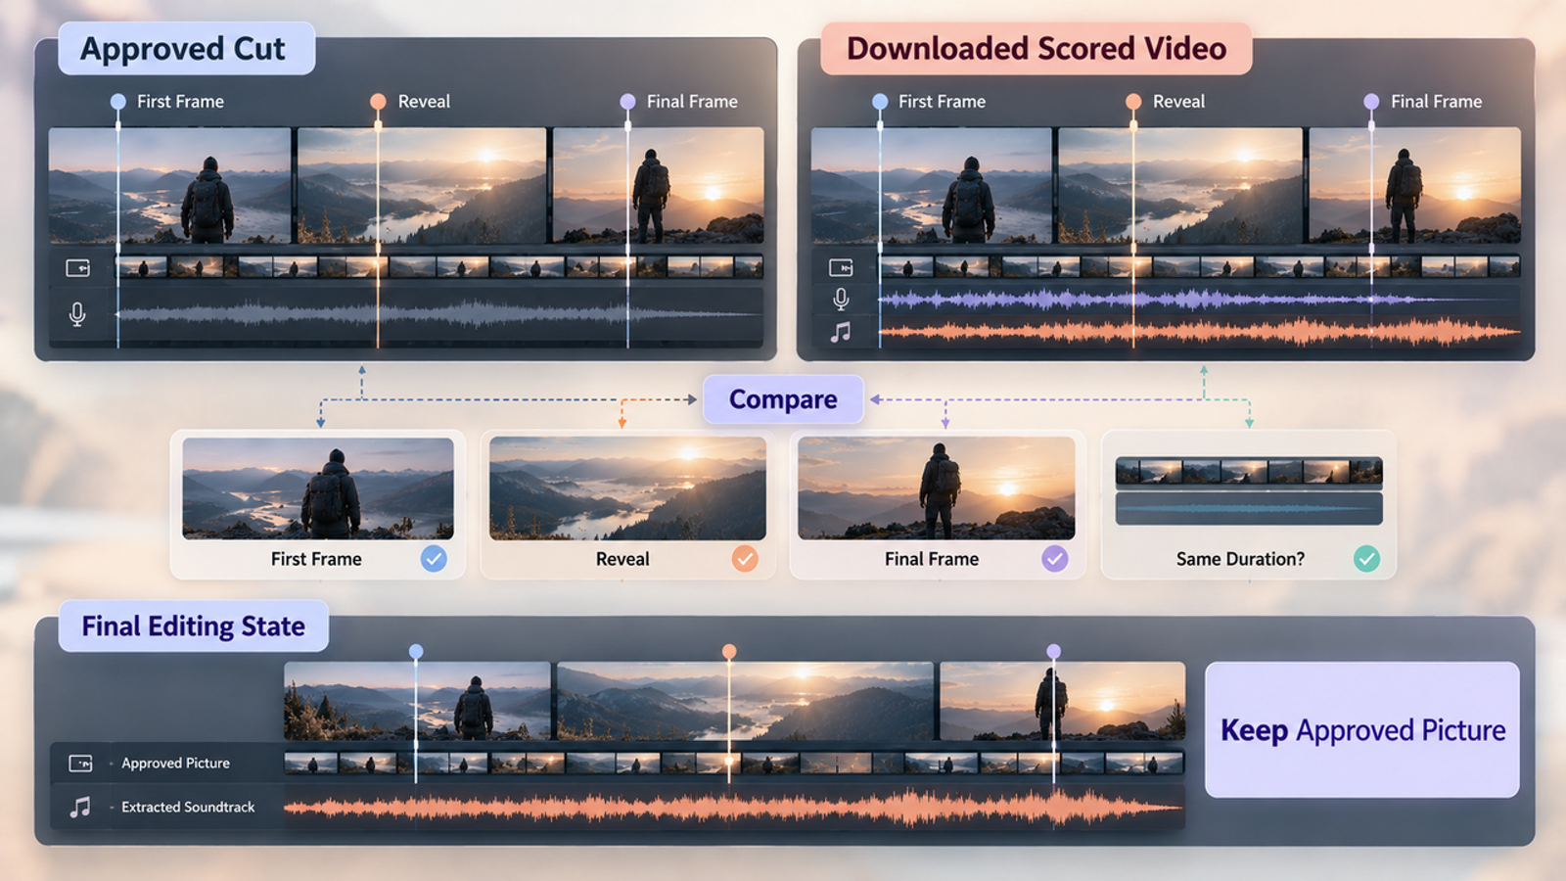Open the First Frame comparison card thumbnail

[318, 488]
